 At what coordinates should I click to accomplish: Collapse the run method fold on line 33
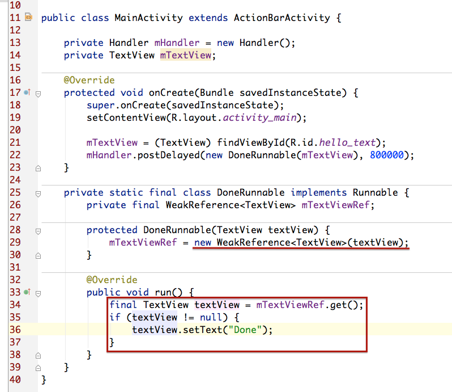[x=38, y=293]
